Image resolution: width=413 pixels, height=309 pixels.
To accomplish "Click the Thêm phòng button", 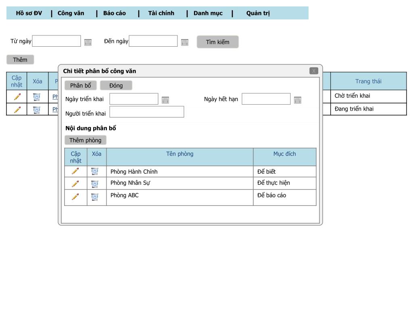I will pos(86,140).
